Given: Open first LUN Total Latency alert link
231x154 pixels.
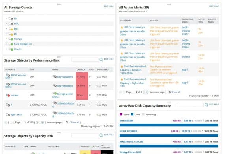Looking at the screenshot, I should (133, 31).
